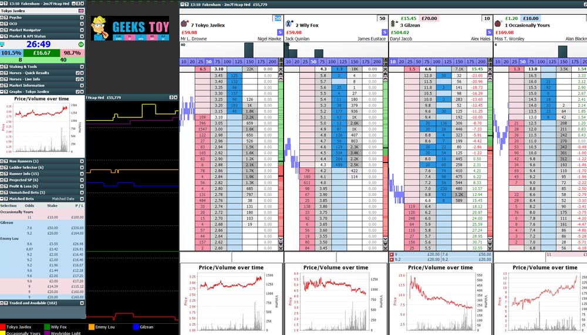
Task: Expand the Staking & Tools panel
Action: [2, 67]
